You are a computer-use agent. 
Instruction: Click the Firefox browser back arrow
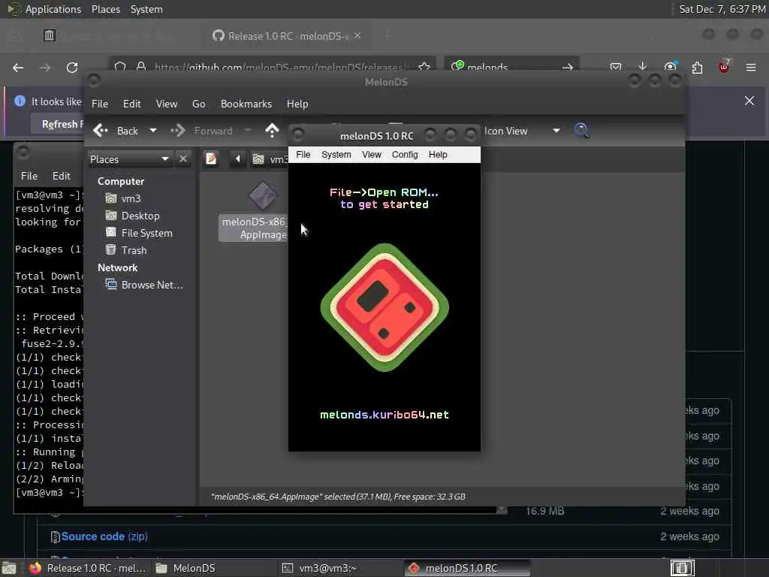(18, 68)
